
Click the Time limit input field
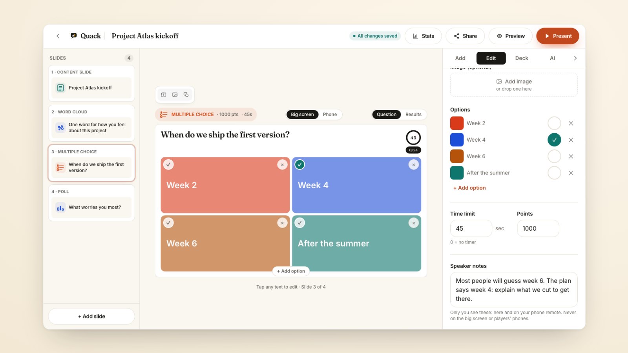[471, 228]
